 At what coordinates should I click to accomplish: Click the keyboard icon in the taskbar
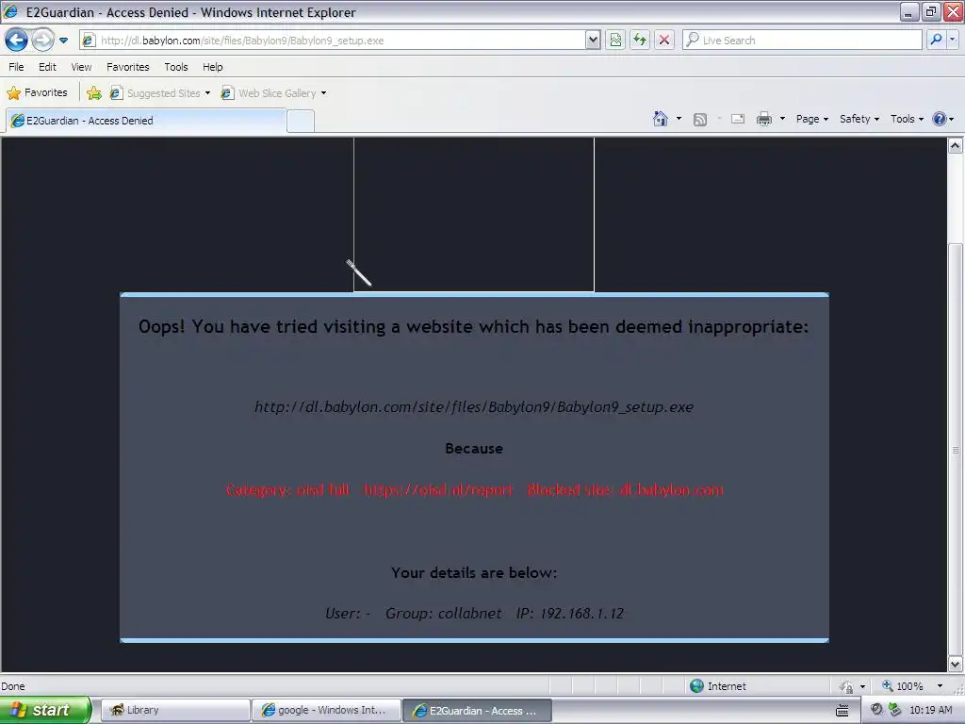pyautogui.click(x=842, y=711)
